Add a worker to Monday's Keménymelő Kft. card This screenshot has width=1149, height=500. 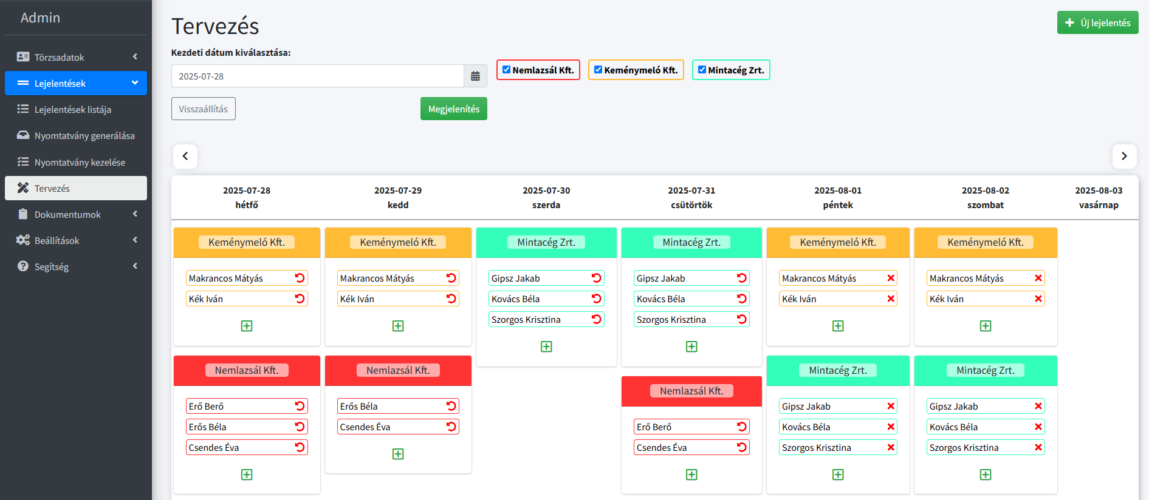(x=247, y=326)
